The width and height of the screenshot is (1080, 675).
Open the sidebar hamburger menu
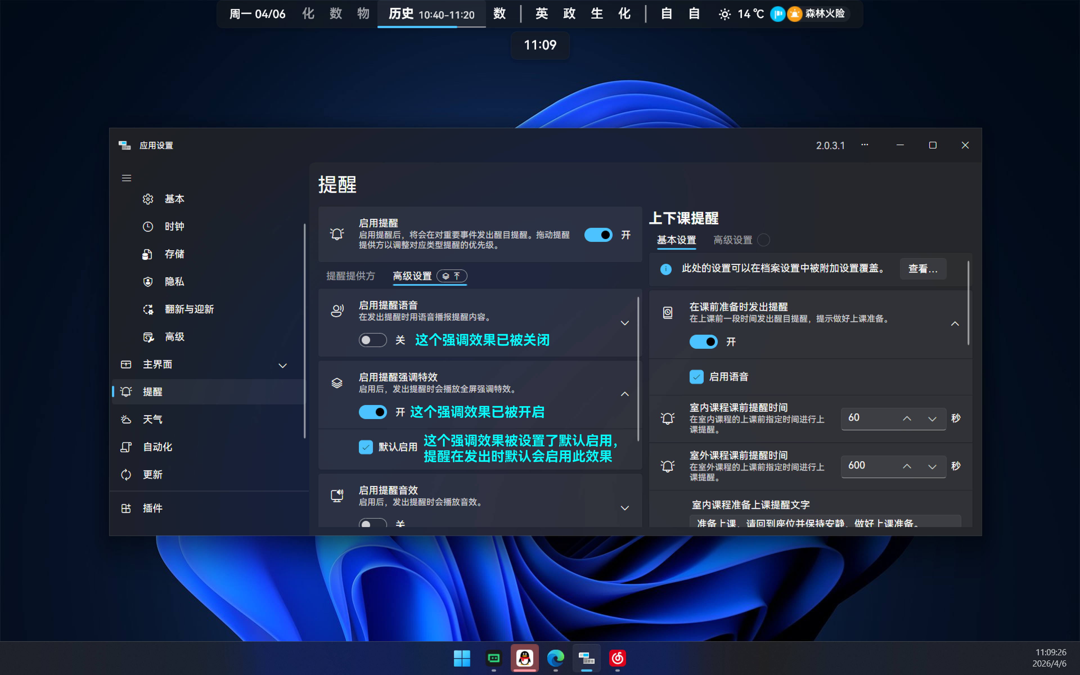click(x=127, y=178)
